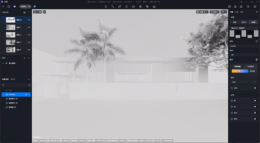Click the scene resources search field
Screen dimensions: 260x143
tap(14, 85)
